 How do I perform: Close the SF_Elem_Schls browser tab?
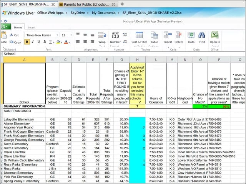coord(53,5)
